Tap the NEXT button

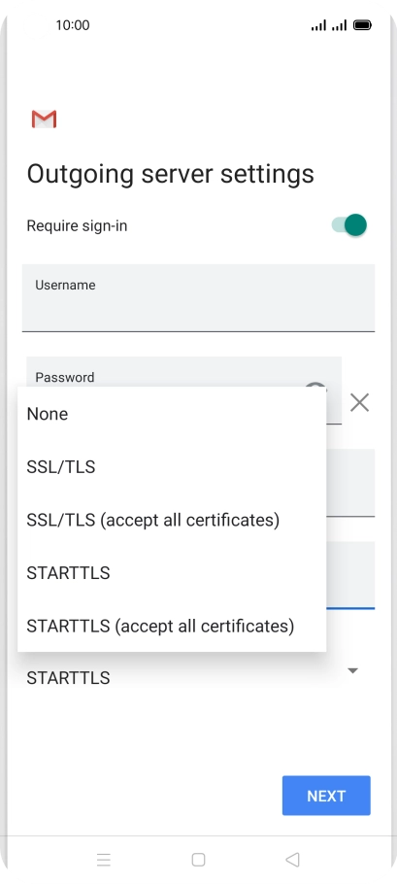[326, 796]
